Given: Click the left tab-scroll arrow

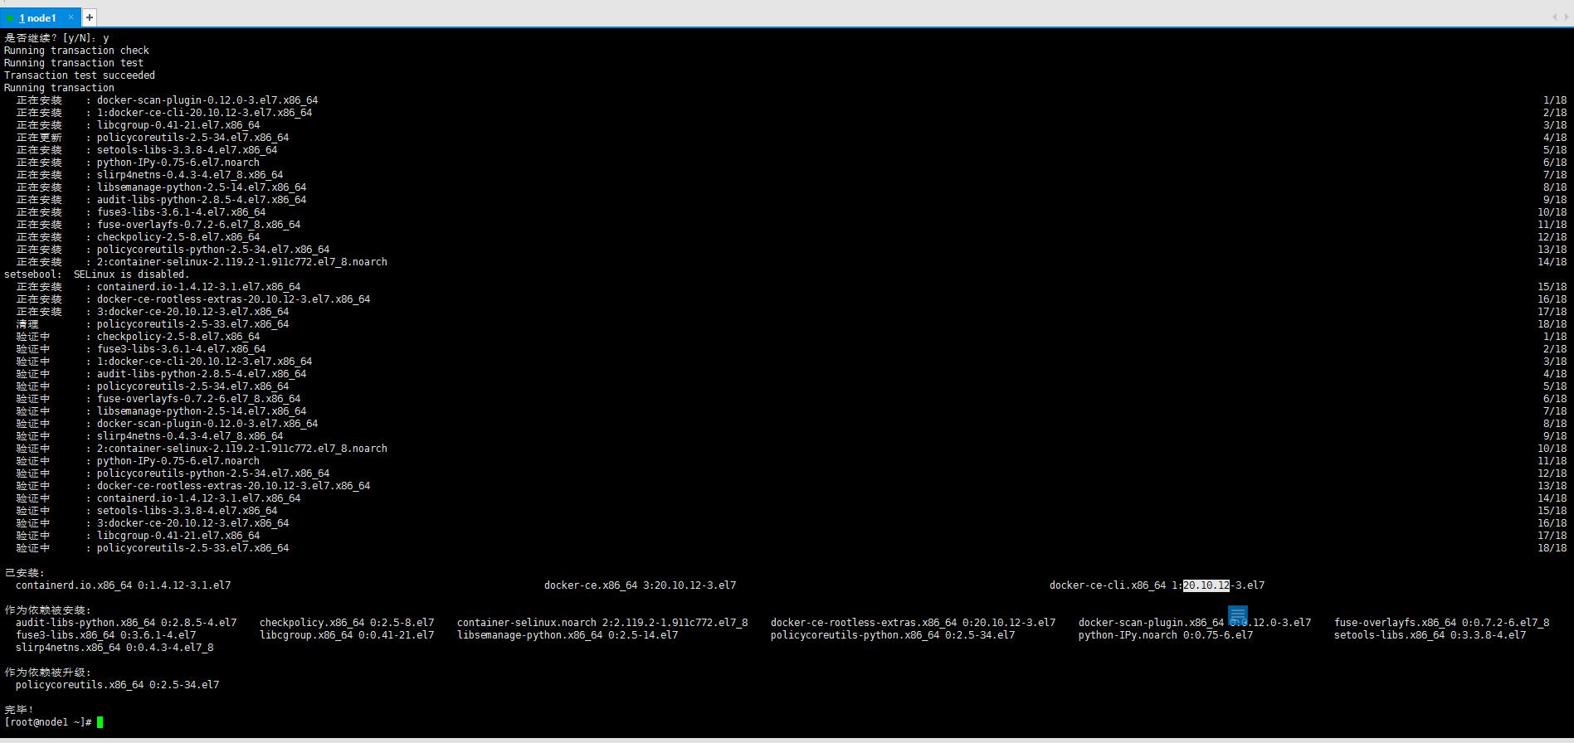Looking at the screenshot, I should click(x=1554, y=17).
